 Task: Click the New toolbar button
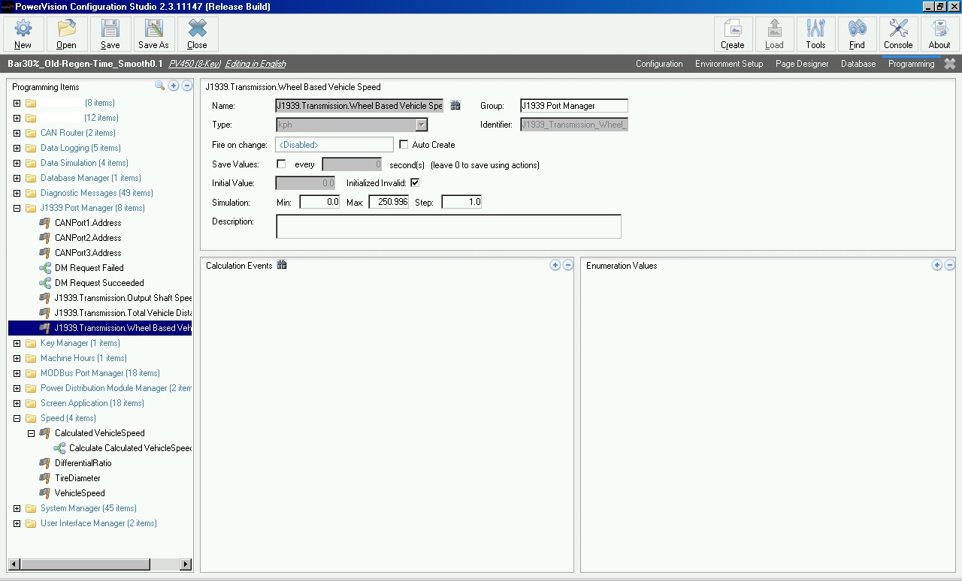pos(23,35)
